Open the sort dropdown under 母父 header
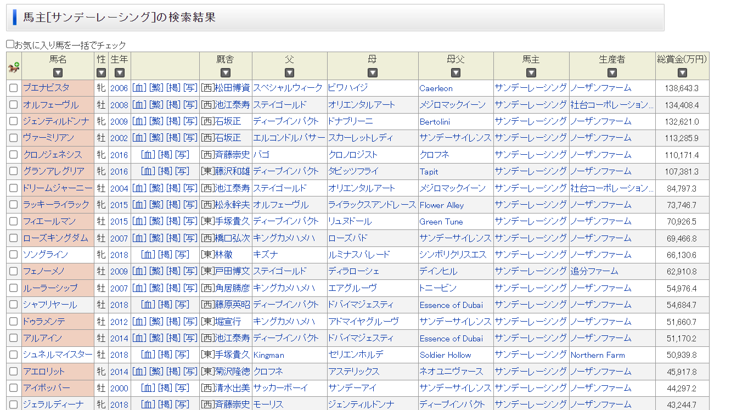The width and height of the screenshot is (748, 410). click(455, 72)
